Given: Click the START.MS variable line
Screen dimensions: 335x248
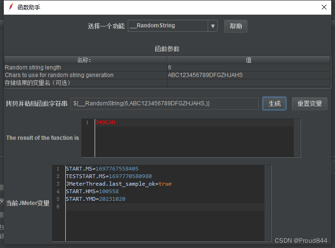Looking at the screenshot, I should (x=102, y=169).
